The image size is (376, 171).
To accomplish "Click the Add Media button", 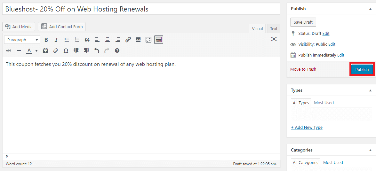I will (19, 27).
